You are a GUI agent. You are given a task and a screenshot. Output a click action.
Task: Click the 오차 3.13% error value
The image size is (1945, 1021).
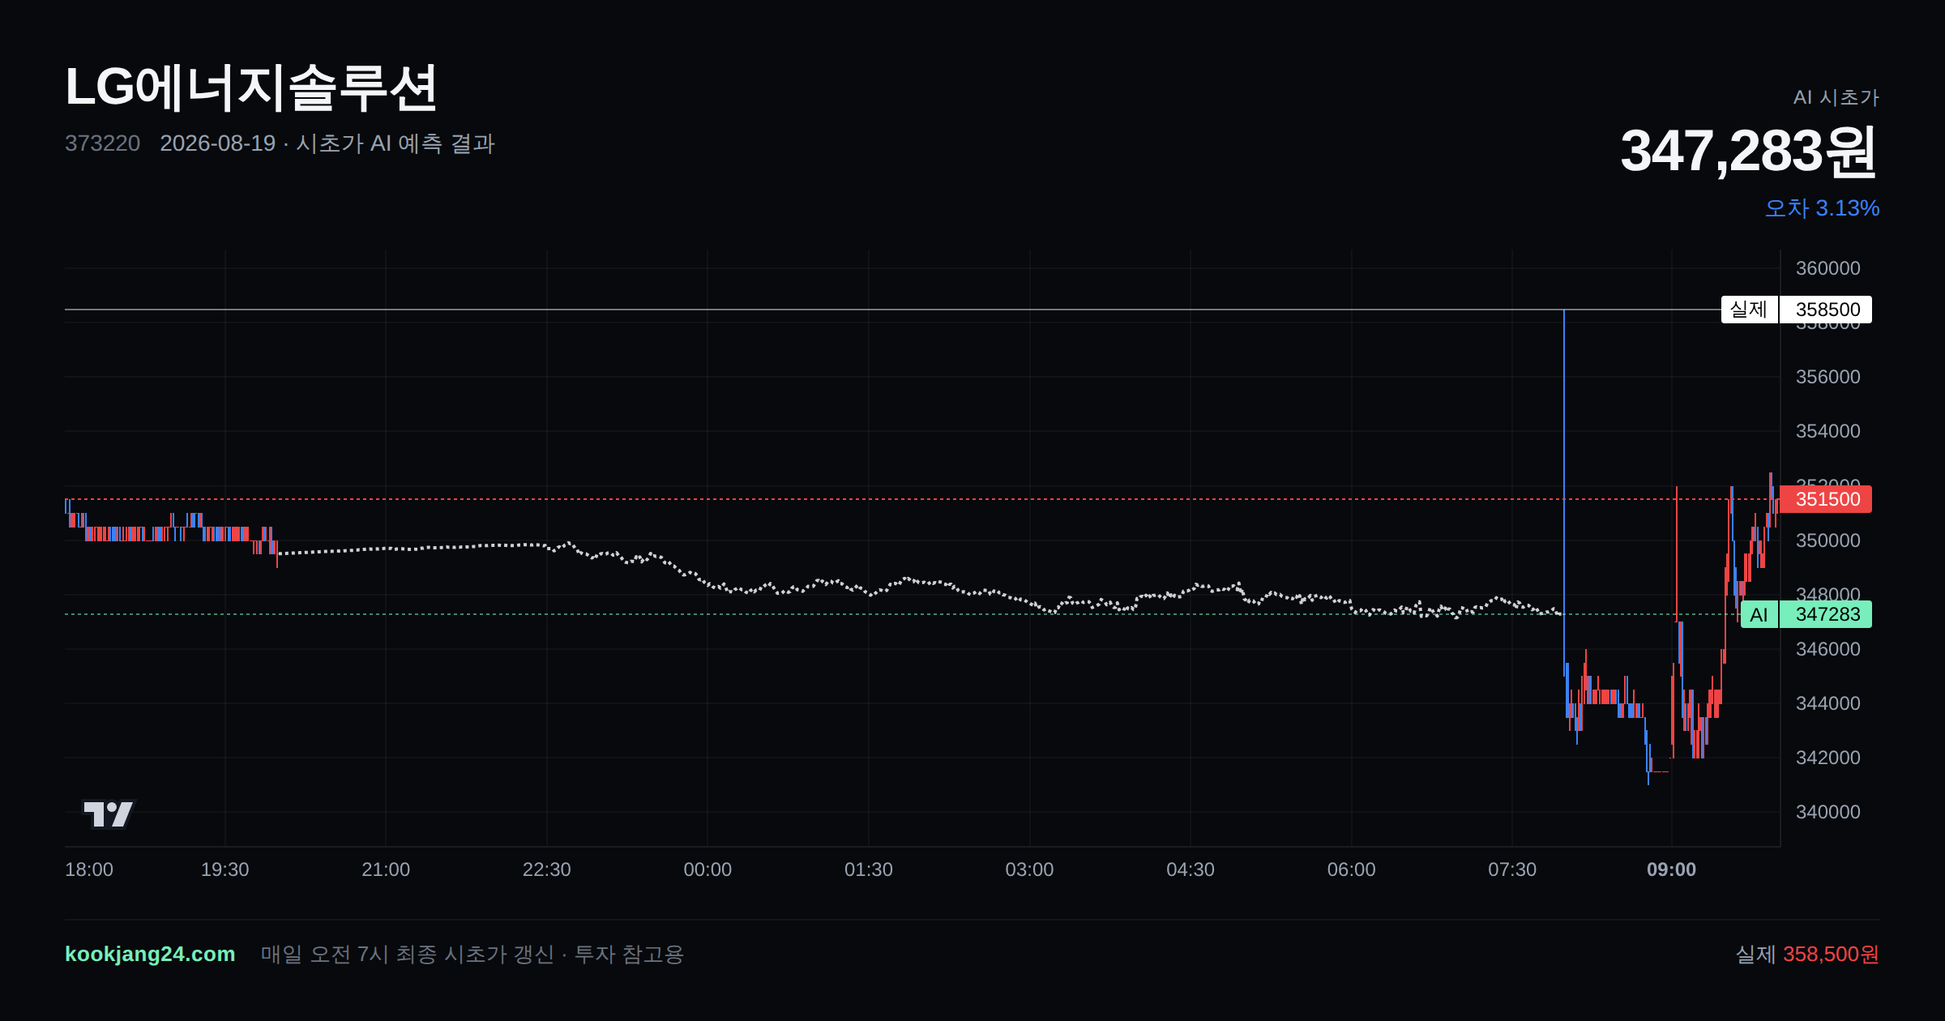pos(1822,208)
